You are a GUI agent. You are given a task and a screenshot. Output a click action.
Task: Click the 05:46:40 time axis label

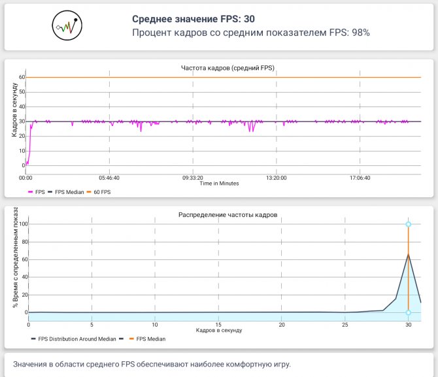click(x=109, y=178)
